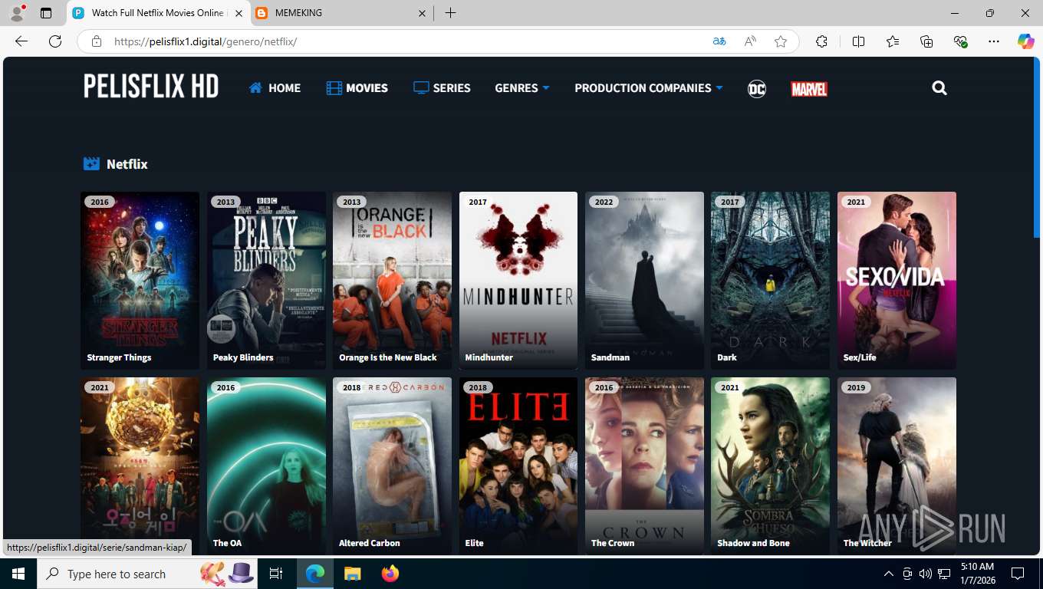Toggle the Split screen icon
Screen dimensions: 1043x589
click(x=858, y=41)
